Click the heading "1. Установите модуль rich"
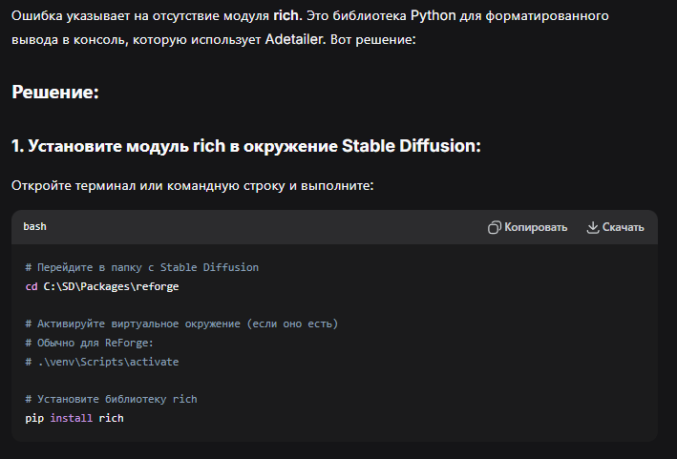 coord(246,146)
